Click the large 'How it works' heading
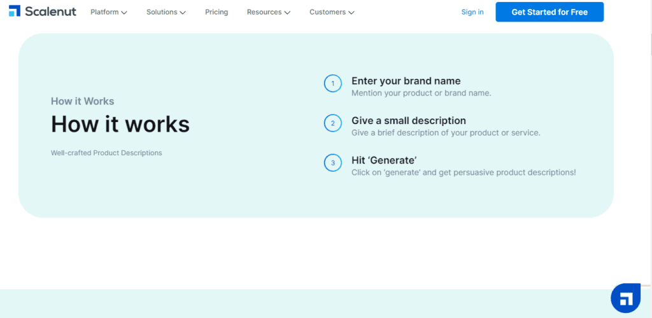652x318 pixels. (x=120, y=123)
